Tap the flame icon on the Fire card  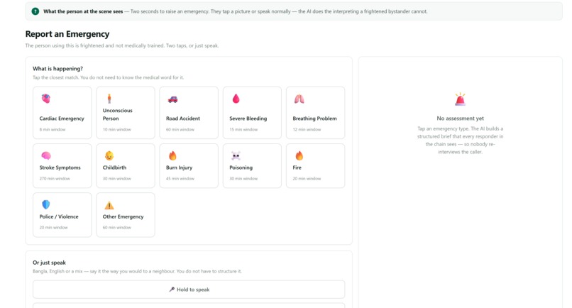tap(299, 156)
